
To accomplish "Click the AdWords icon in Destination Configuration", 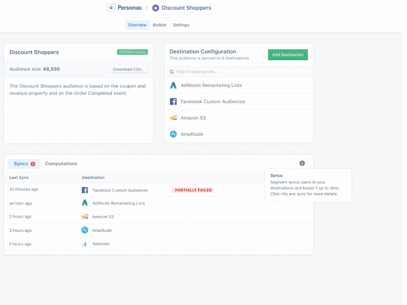I will pyautogui.click(x=173, y=85).
